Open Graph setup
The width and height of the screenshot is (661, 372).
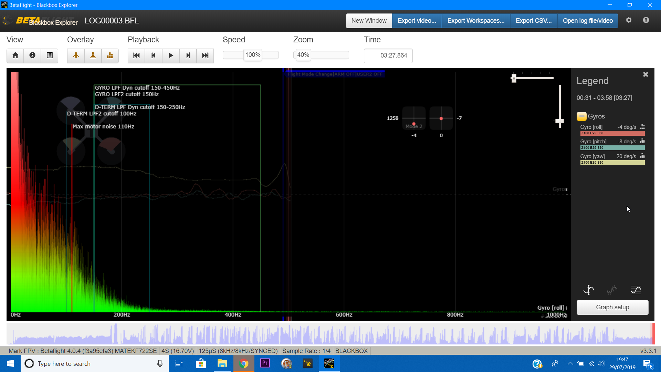(612, 307)
